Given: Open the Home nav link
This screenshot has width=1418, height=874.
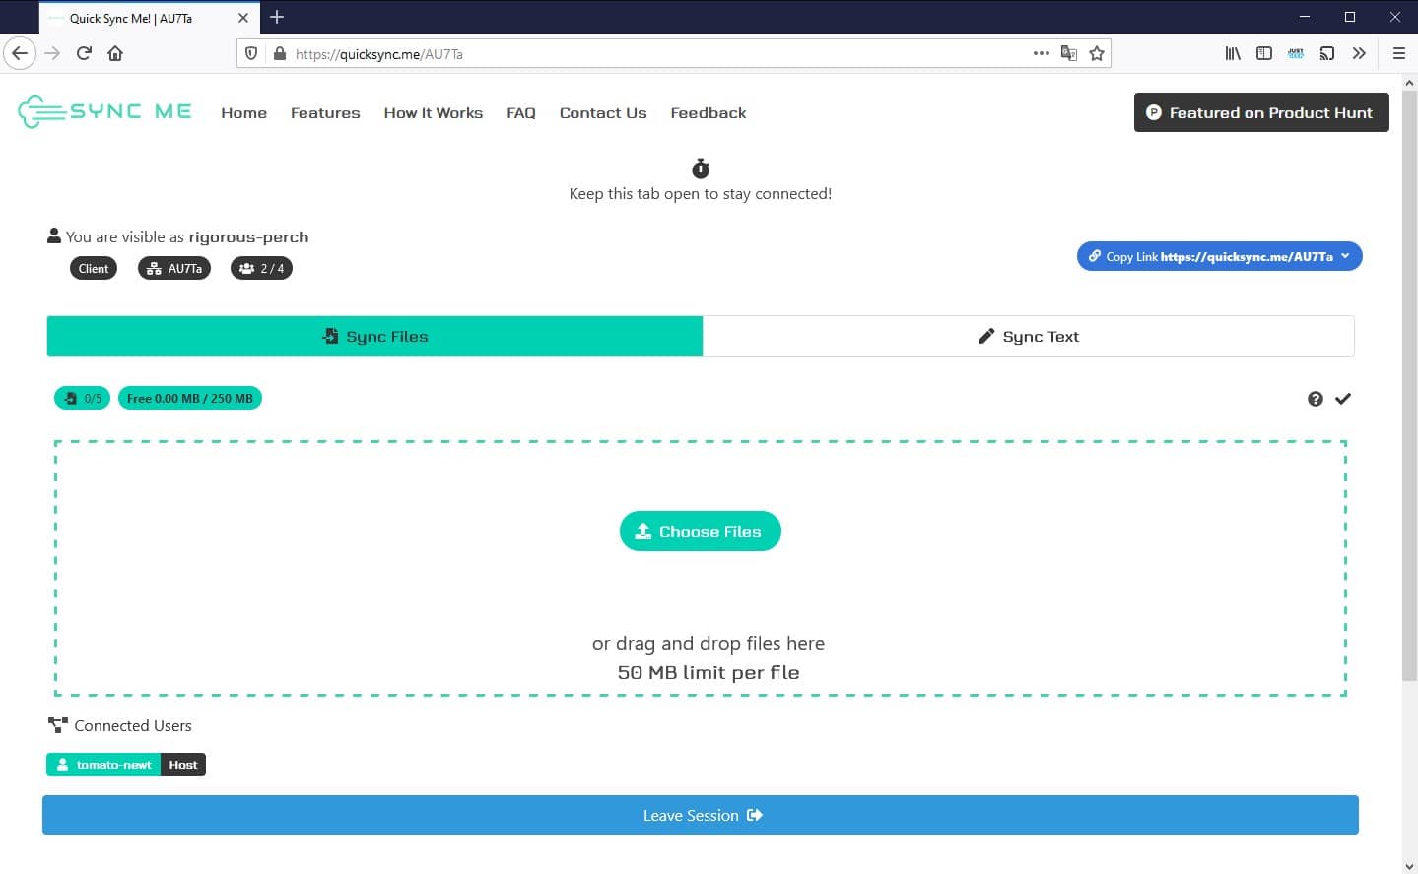Looking at the screenshot, I should pos(244,113).
